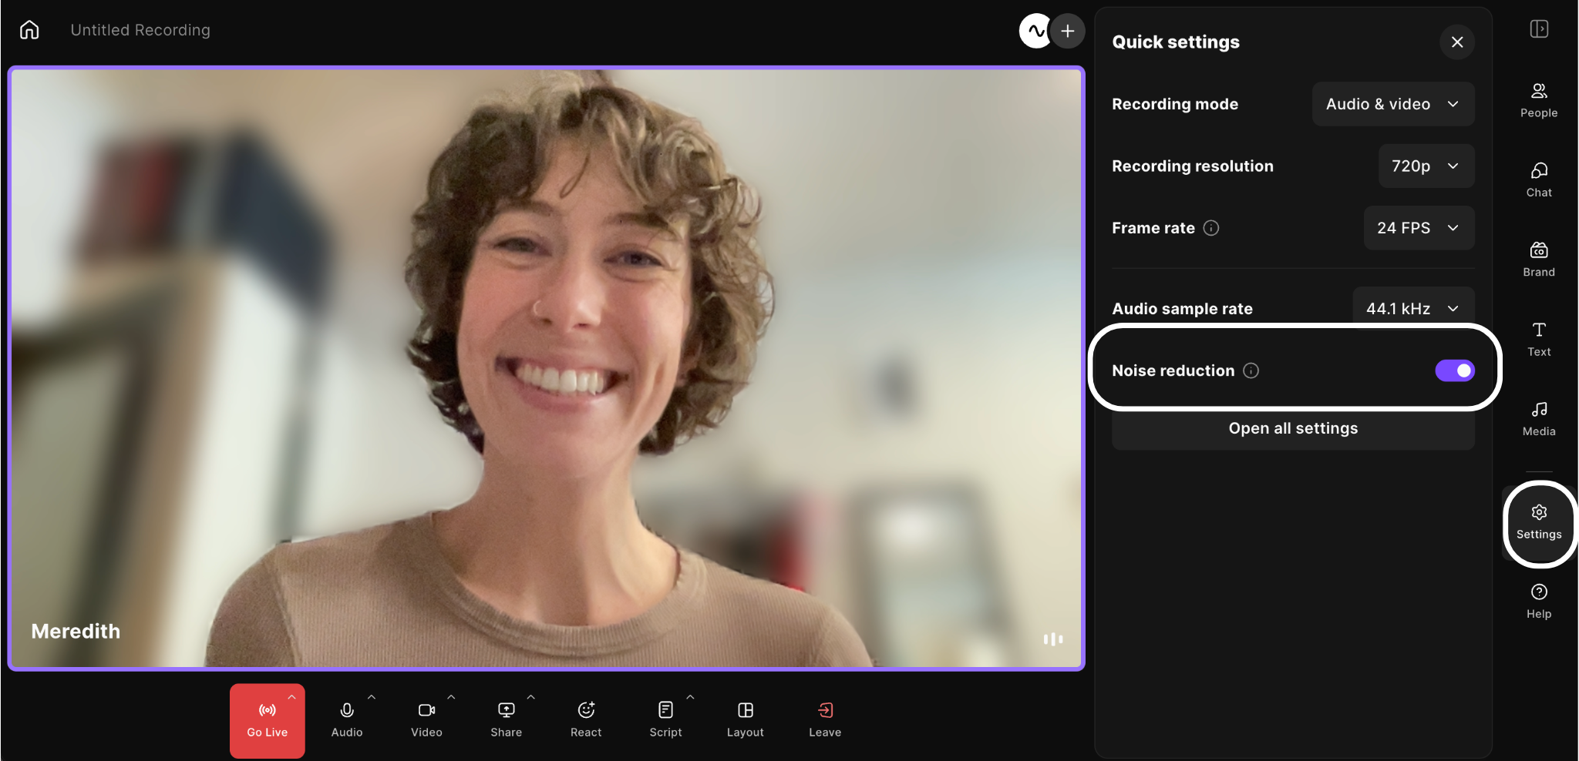Open the Text panel
This screenshot has width=1579, height=761.
pyautogui.click(x=1538, y=339)
